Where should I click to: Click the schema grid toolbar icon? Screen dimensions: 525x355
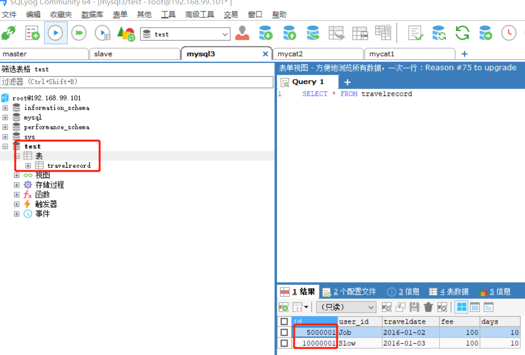(x=360, y=33)
